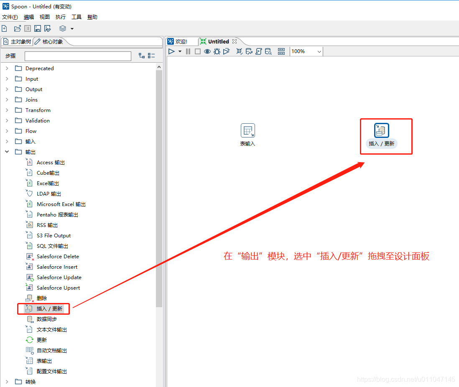Viewport: 459px width, 387px height.
Task: Select the LDAP 输出 step
Action: pos(48,194)
